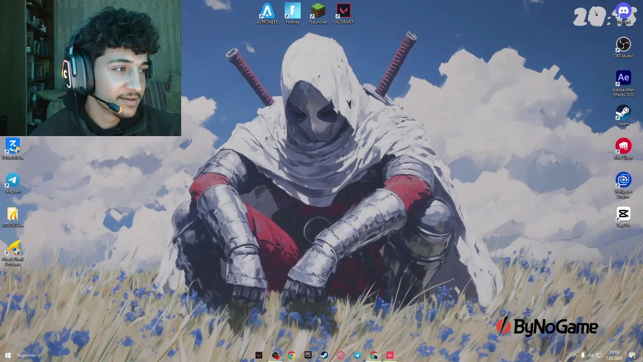This screenshot has height=362, width=643.
Task: Select the 3uTools desktop shortcut
Action: point(13,149)
